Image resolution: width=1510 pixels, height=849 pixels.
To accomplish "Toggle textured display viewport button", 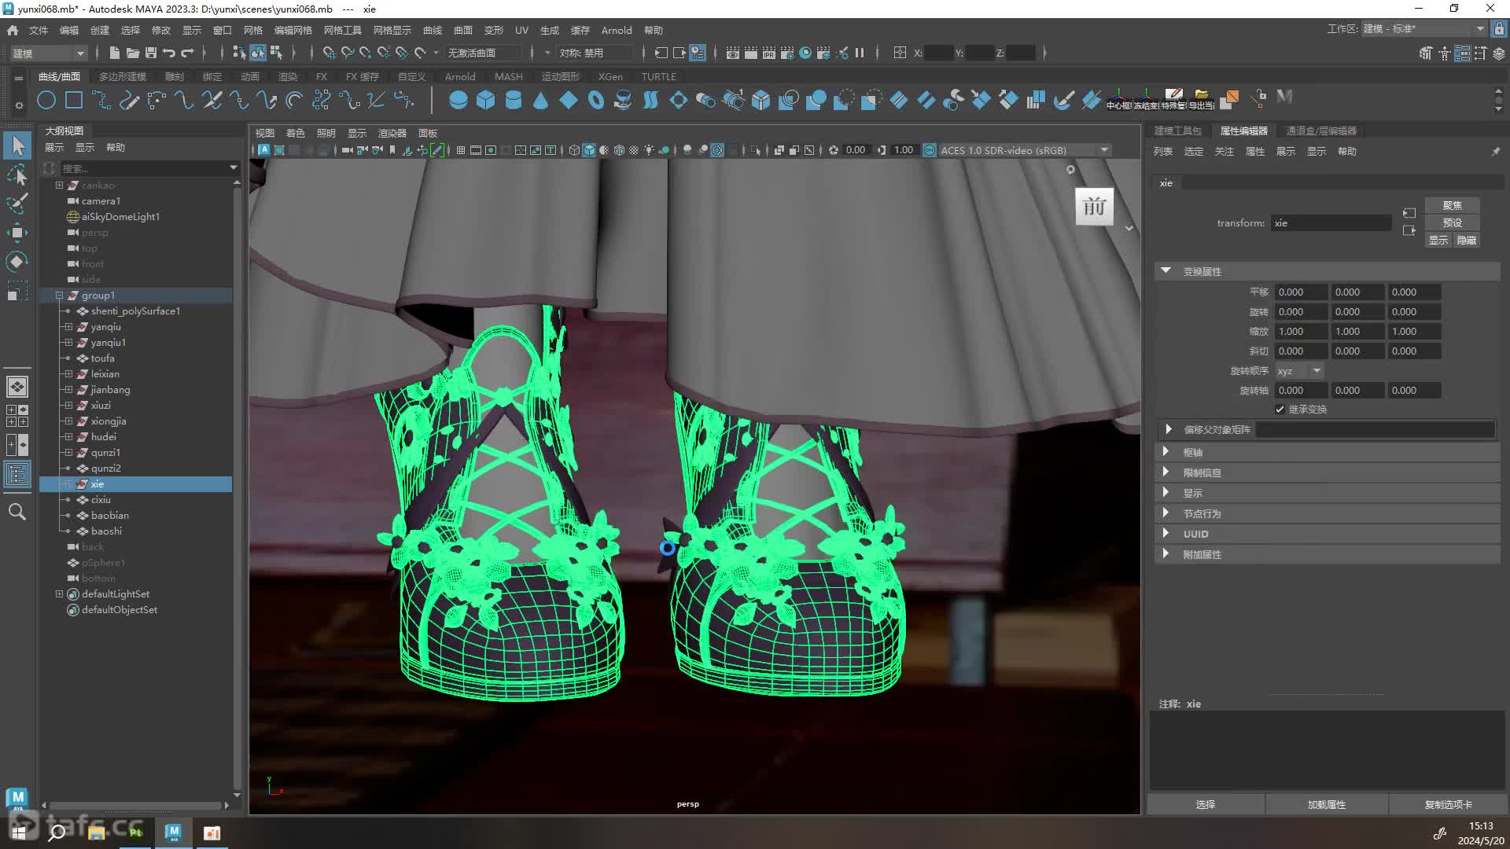I will pos(634,150).
